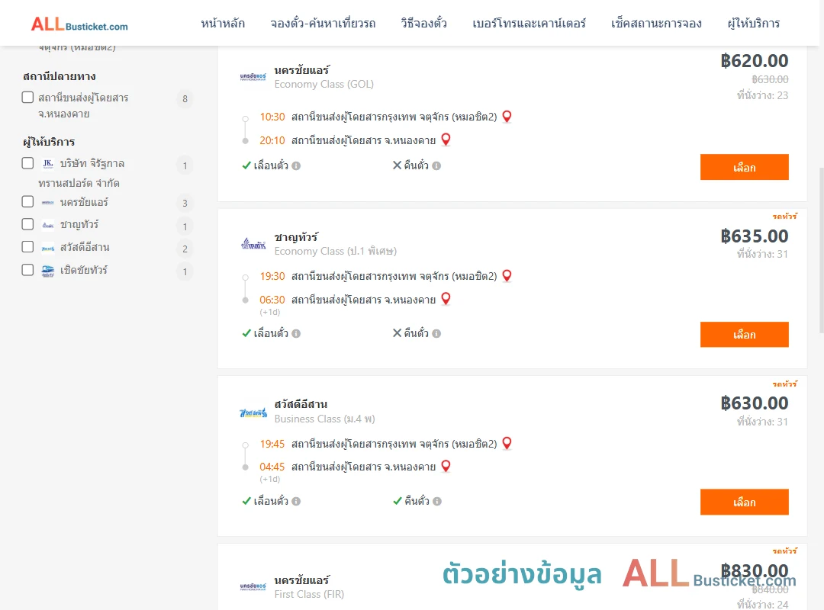The image size is (824, 610).
Task: Open เบอร์โทรและเคาน์เตอร์ menu item
Action: (529, 23)
